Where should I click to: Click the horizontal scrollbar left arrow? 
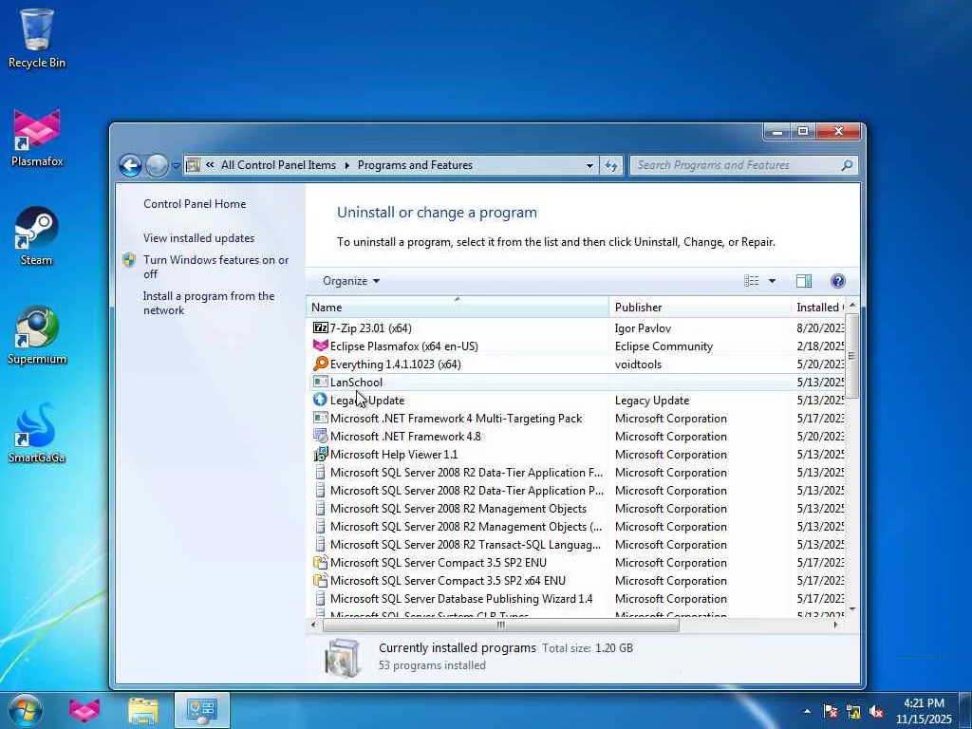tap(313, 625)
